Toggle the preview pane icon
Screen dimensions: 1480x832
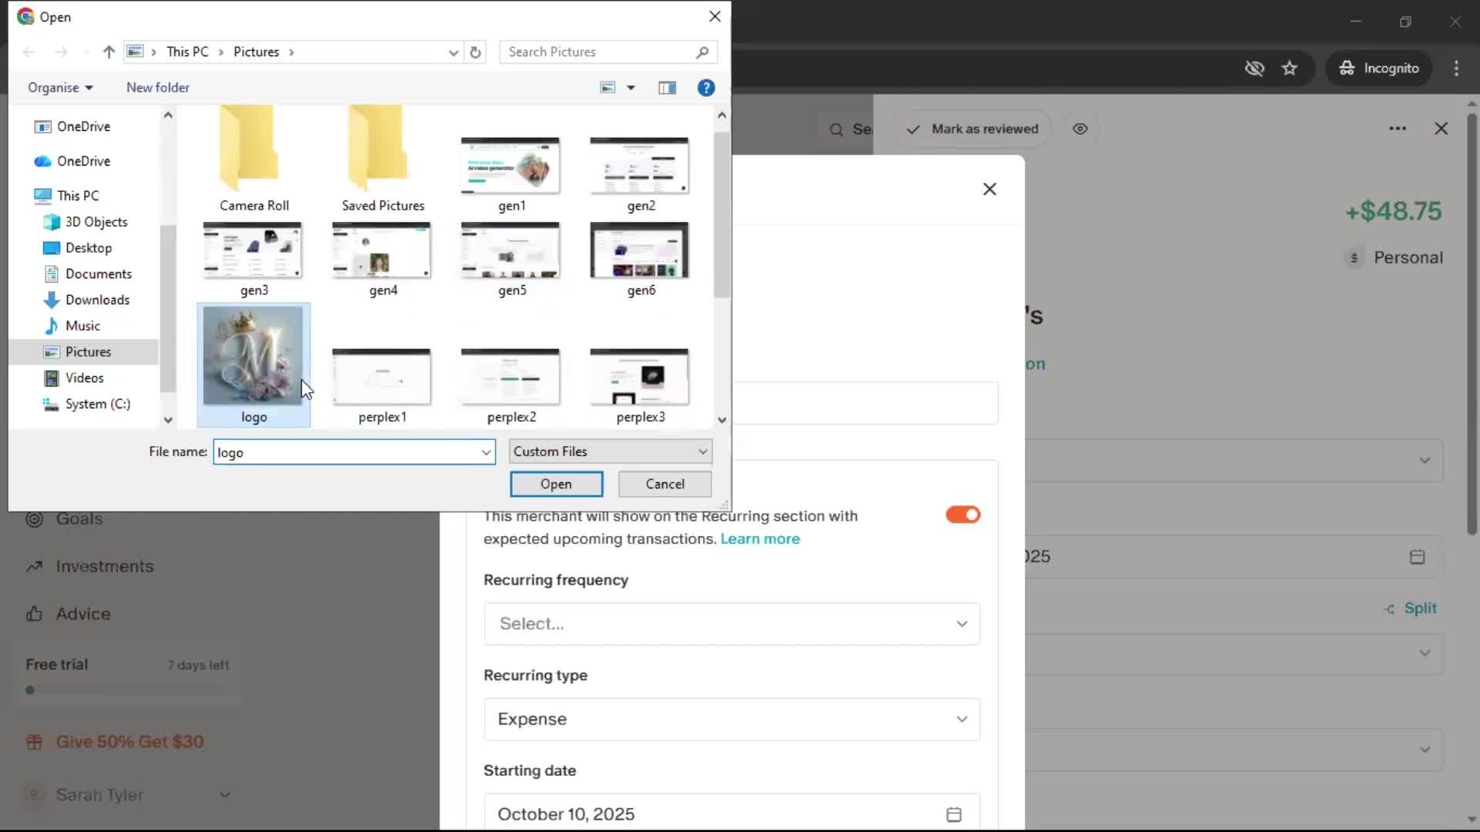667,88
